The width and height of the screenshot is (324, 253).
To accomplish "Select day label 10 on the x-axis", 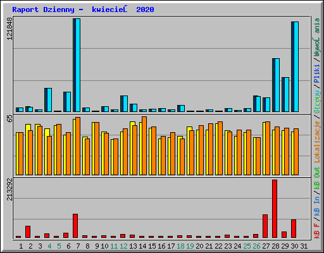I will coord(104,246).
